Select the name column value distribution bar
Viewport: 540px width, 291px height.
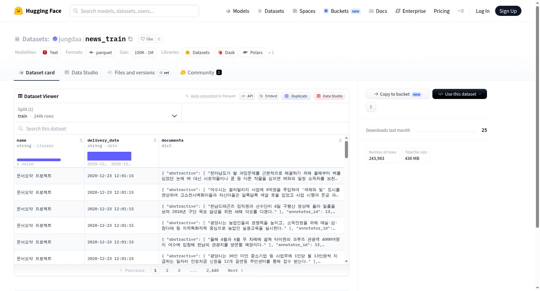(39, 160)
